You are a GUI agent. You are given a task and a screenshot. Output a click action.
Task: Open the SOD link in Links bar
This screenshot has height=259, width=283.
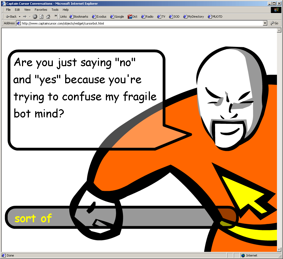(x=174, y=17)
